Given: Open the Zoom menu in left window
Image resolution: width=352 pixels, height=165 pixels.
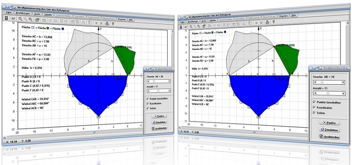Looking at the screenshot, I should (37, 14).
